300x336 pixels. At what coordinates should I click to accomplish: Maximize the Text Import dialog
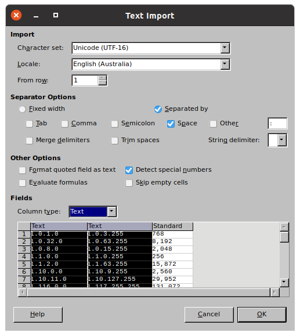coord(56,15)
